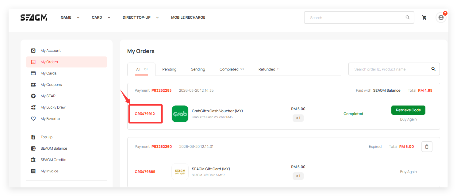This screenshot has height=196, width=457.
Task: Select the Pending orders tab
Action: (x=169, y=69)
